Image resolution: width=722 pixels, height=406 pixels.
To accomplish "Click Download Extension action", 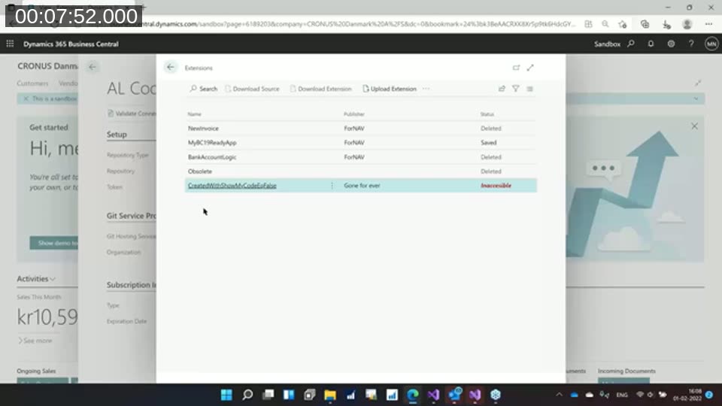I will click(321, 89).
